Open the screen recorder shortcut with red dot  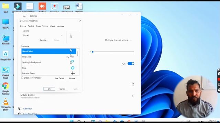tap(54, 8)
